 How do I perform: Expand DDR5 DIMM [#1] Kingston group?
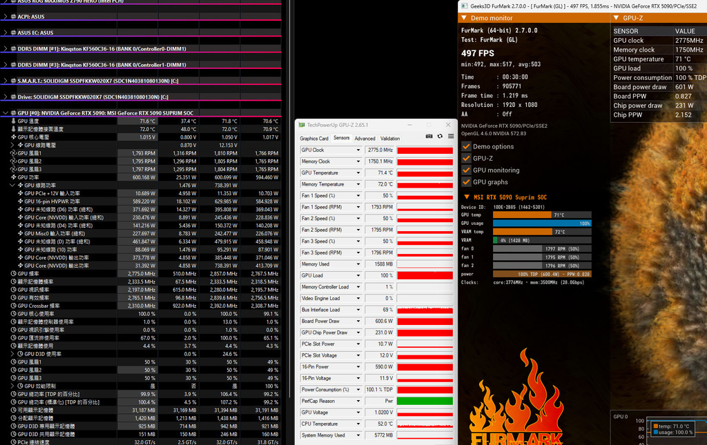6,49
